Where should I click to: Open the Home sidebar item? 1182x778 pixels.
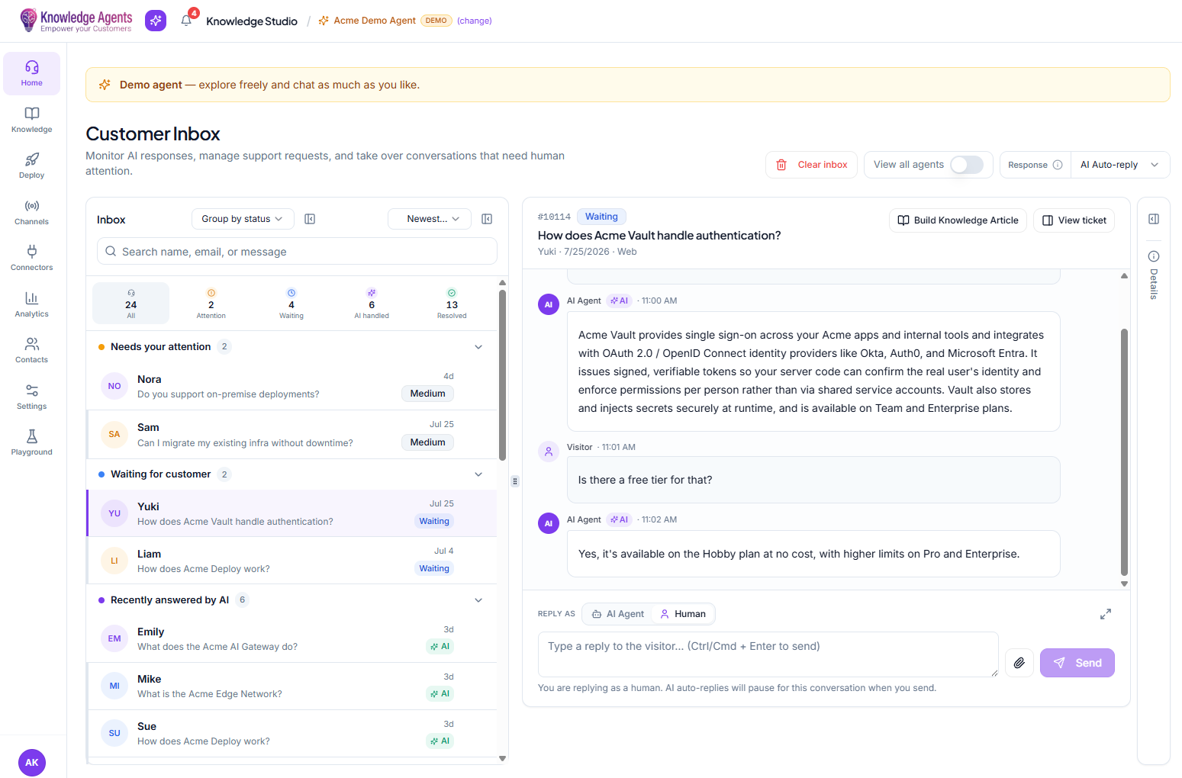tap(32, 73)
